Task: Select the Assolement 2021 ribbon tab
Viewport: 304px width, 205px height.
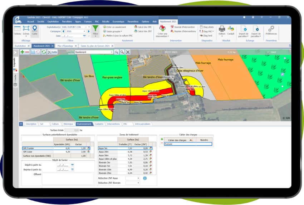Action: 168,21
